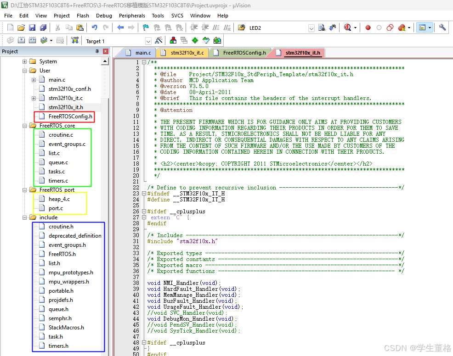The width and height of the screenshot is (453, 356).
Task: Comment the selection using the toolbar icon
Action: click(x=216, y=28)
